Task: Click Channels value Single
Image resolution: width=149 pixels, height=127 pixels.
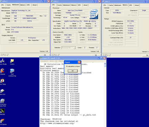Action: (x=144, y=10)
